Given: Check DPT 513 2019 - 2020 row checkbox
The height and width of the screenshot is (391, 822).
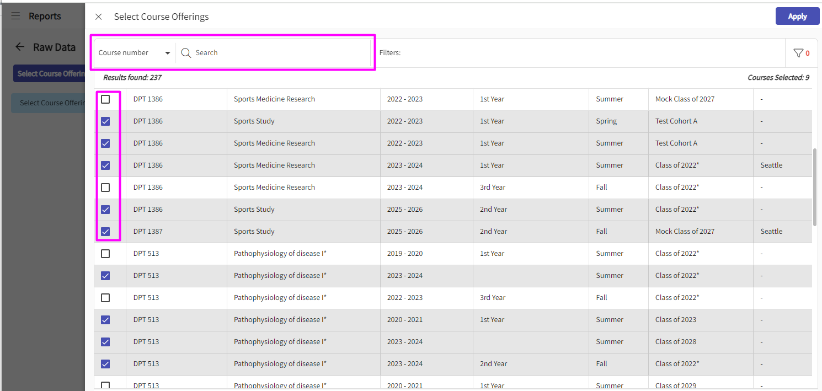Looking at the screenshot, I should (105, 254).
